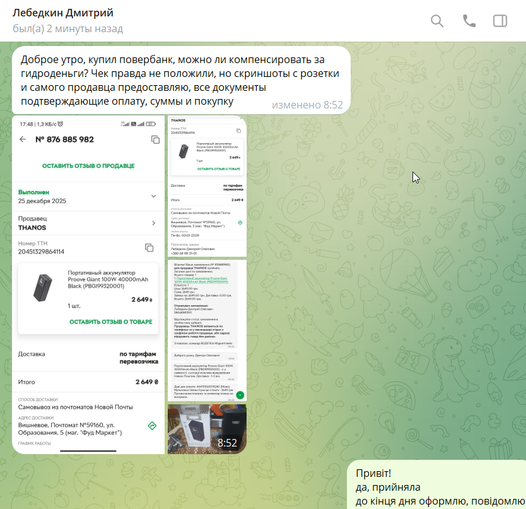Open the 'Продавец THANOS' chevron in screenshot
The image size is (526, 509).
pos(154,223)
